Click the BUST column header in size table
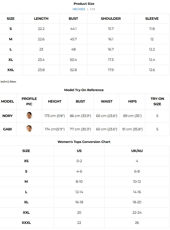This screenshot has width=170, height=230. (73, 19)
